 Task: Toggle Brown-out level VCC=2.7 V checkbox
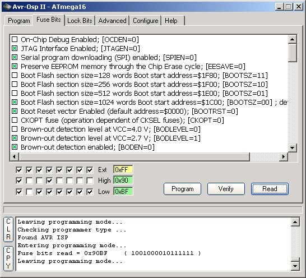click(15, 138)
